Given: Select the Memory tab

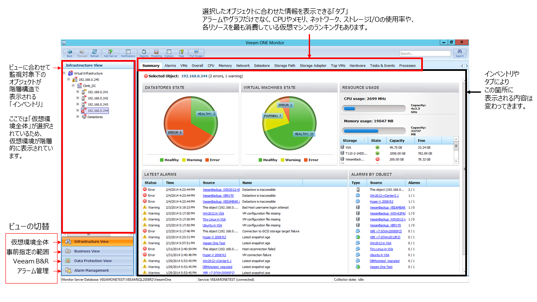Looking at the screenshot, I should [225, 66].
